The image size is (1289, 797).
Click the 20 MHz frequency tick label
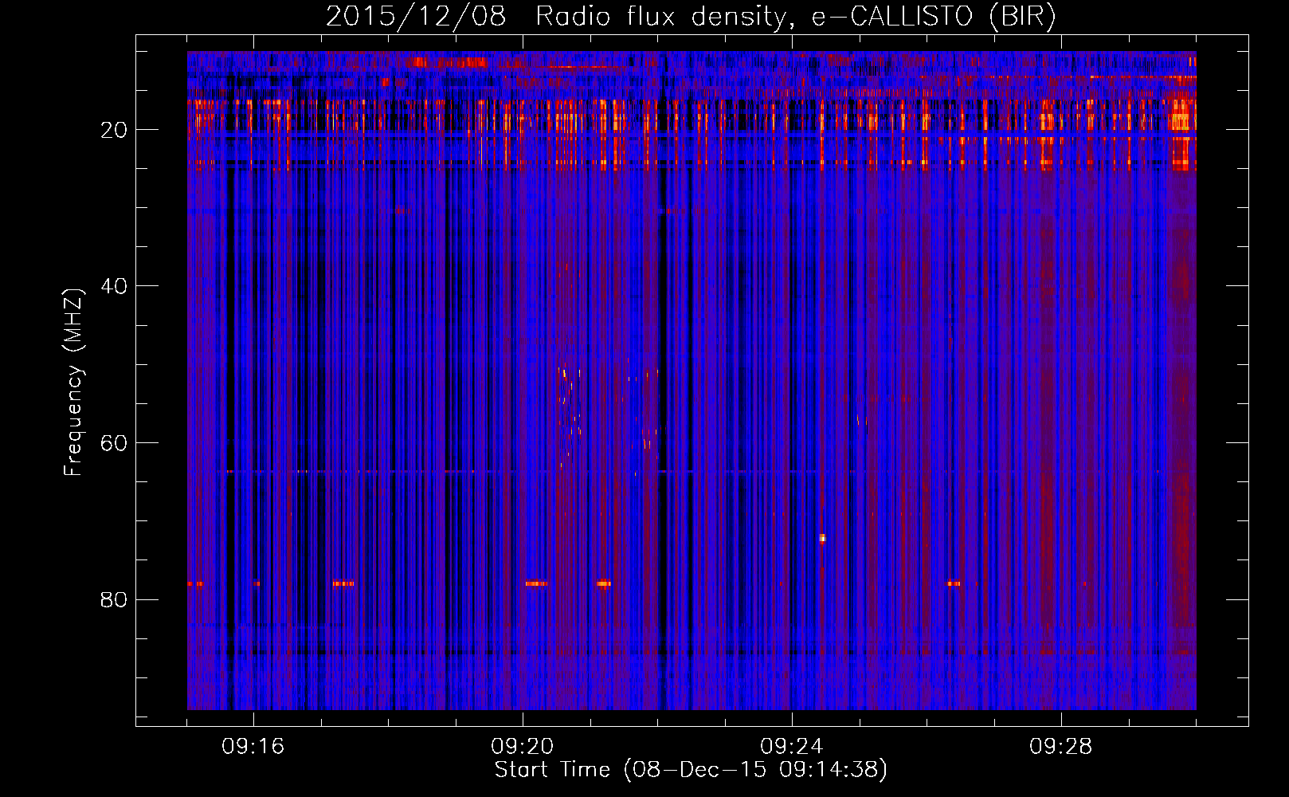click(x=114, y=130)
